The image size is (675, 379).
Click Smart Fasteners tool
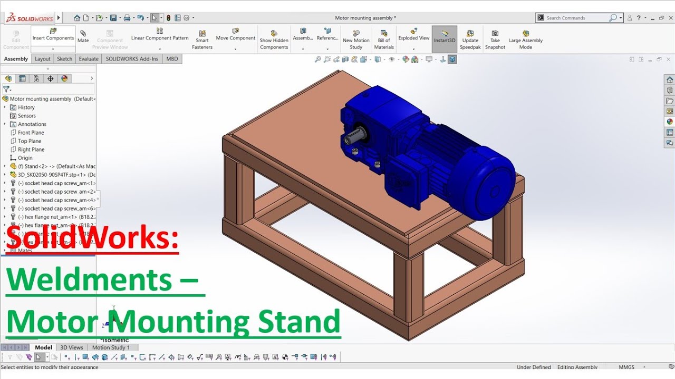(202, 40)
